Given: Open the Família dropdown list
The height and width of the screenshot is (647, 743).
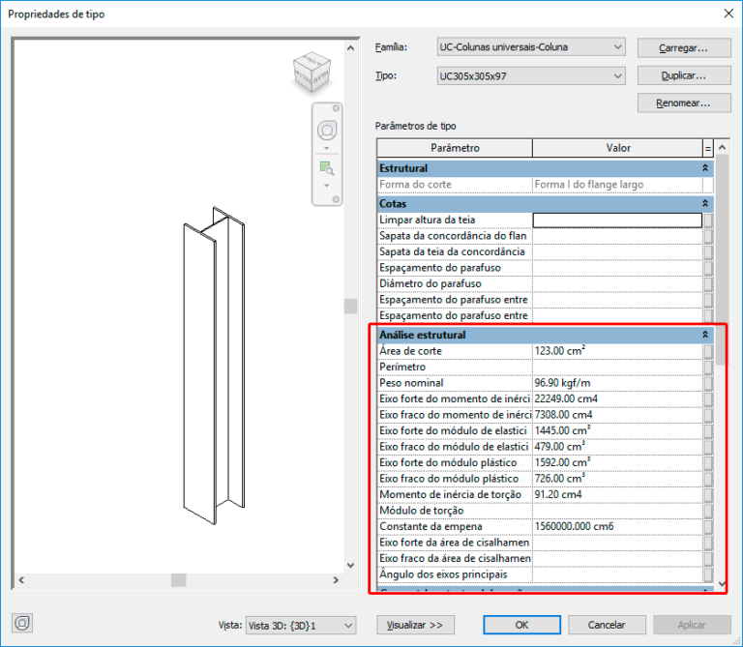Looking at the screenshot, I should click(x=618, y=47).
